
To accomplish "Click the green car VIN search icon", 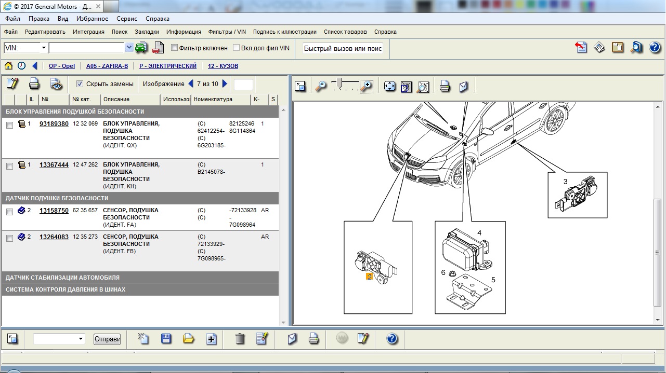I will (x=141, y=48).
